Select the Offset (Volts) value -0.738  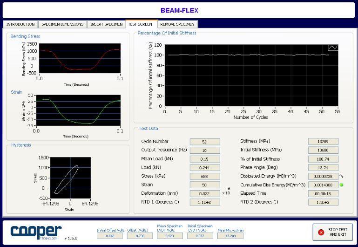(140, 236)
